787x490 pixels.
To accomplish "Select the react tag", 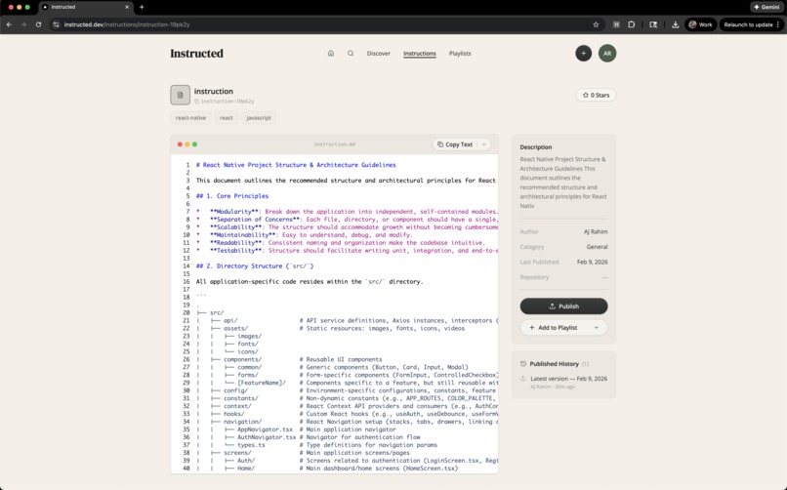I will (227, 118).
